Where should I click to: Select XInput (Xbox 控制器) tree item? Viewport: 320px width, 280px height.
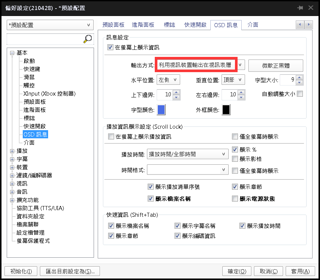(x=50, y=94)
